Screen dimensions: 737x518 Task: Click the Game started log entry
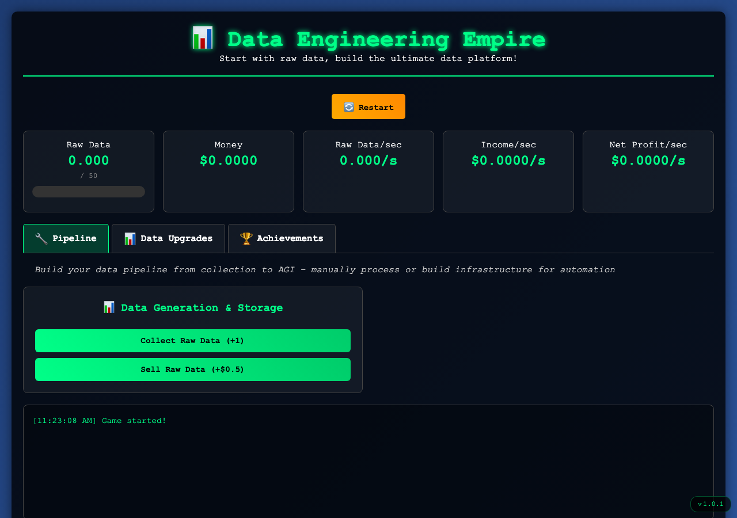coord(100,421)
